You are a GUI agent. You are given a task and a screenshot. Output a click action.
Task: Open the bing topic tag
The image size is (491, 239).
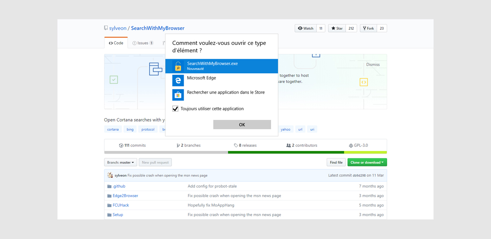pos(130,129)
